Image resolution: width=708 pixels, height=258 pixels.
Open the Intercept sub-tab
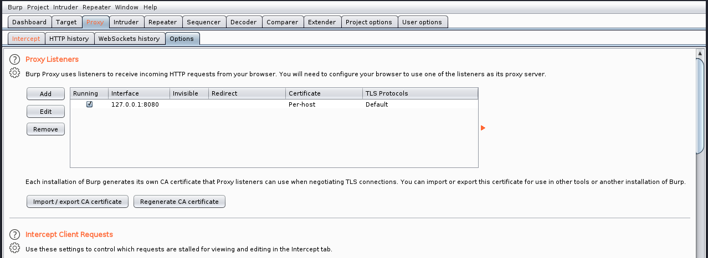[x=26, y=39]
